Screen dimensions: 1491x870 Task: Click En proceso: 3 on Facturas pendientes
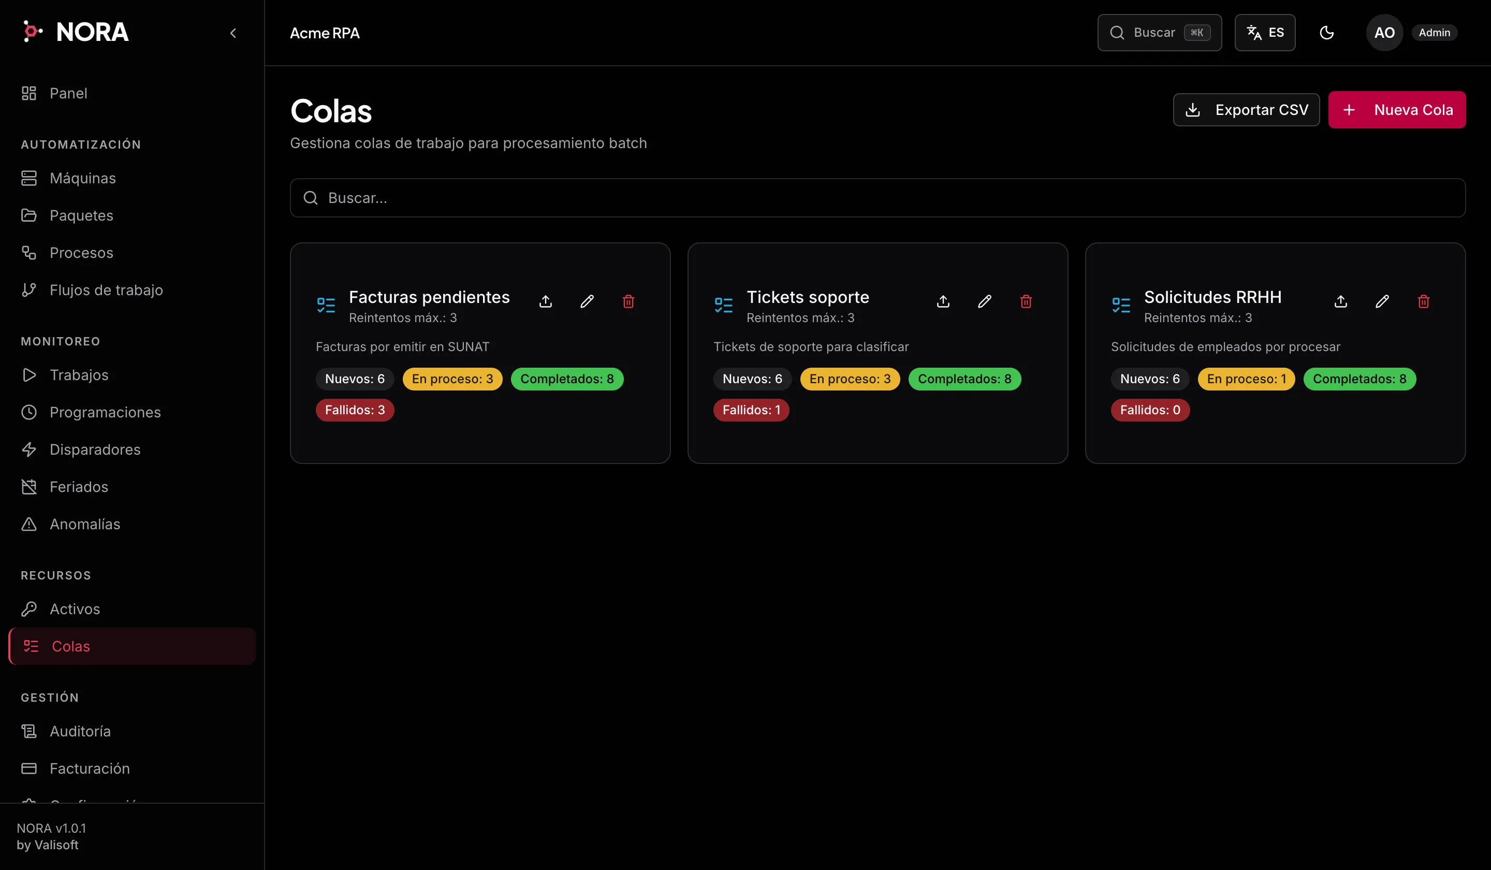point(452,379)
